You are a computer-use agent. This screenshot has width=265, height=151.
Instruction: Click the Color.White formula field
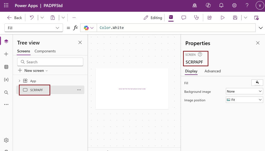(176, 28)
